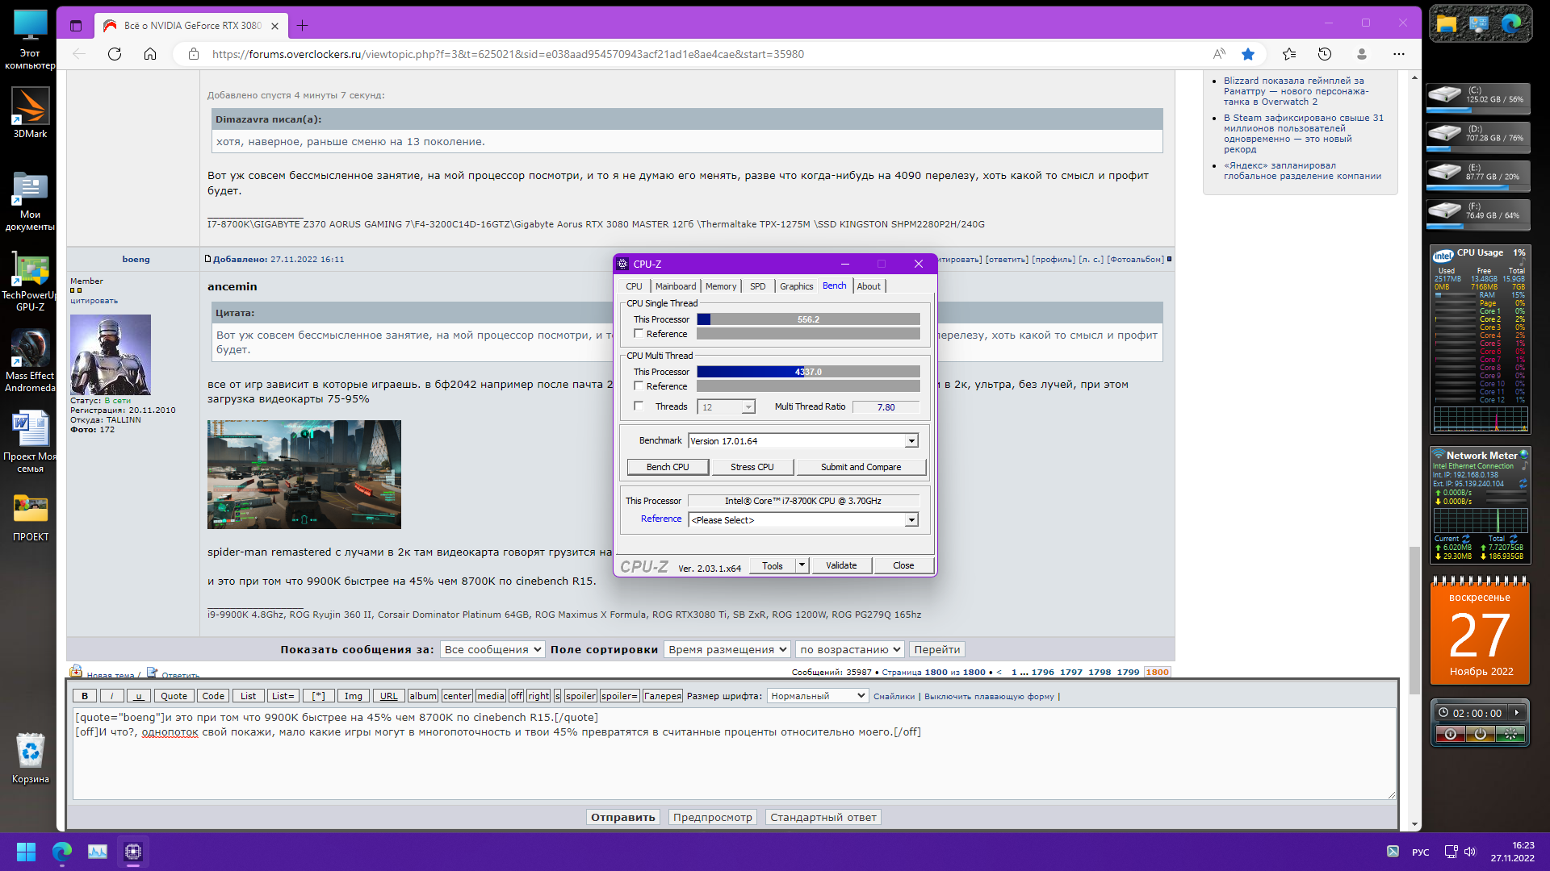This screenshot has height=871, width=1550.
Task: Click the Отправить submit button
Action: pos(622,817)
